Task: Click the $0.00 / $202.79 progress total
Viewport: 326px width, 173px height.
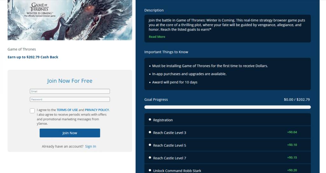Action: coord(297,99)
